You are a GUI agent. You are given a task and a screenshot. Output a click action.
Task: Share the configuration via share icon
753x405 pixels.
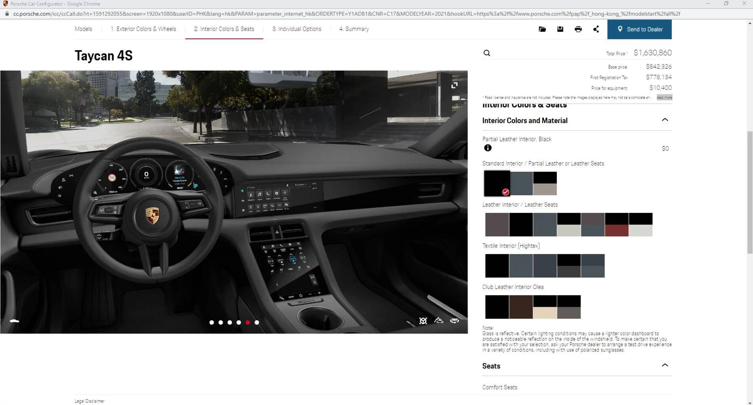click(x=596, y=29)
